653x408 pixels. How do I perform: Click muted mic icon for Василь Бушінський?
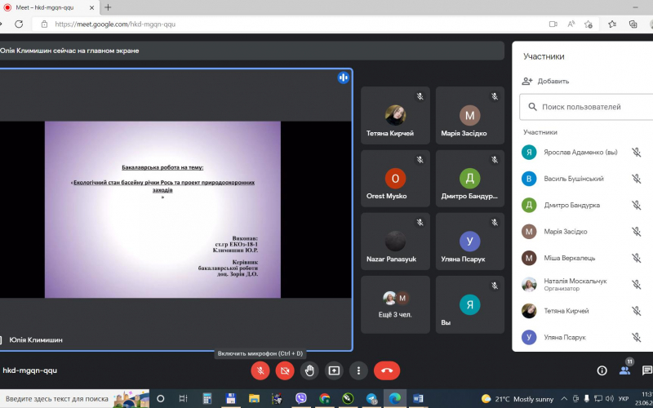pyautogui.click(x=637, y=179)
